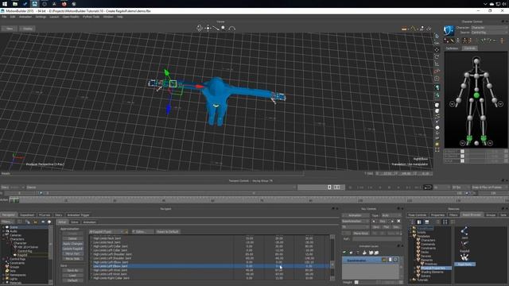Select the pan/travelling tool in viewer
Viewport: 509px width, 286px height.
pyautogui.click(x=208, y=29)
